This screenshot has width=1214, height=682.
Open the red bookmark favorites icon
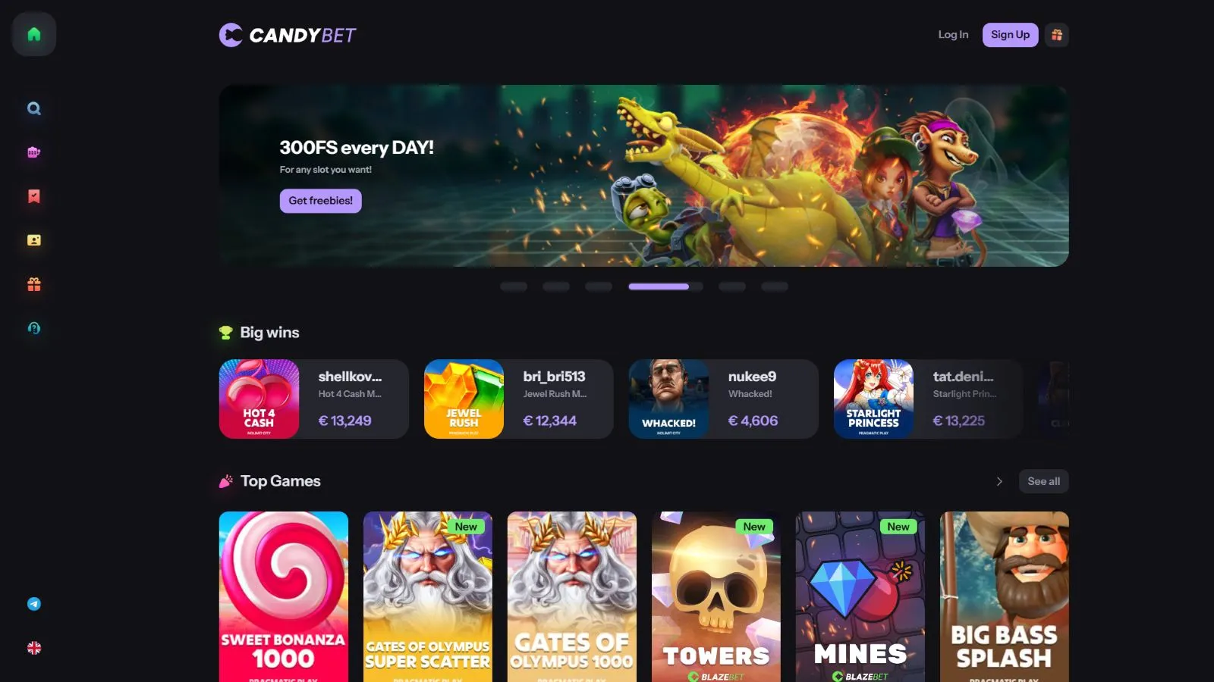pos(34,196)
